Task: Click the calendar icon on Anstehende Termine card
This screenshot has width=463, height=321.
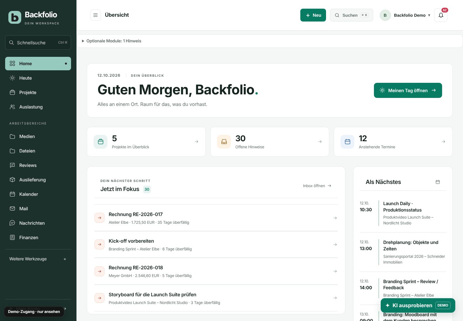Action: coord(348,142)
